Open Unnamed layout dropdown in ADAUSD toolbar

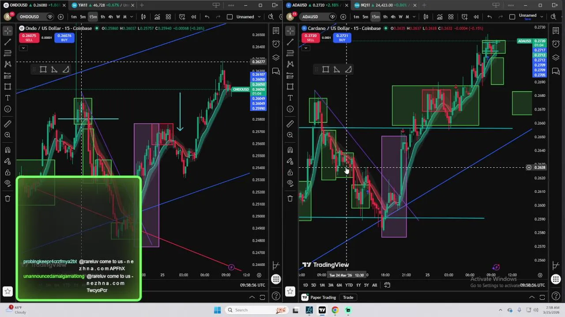pyautogui.click(x=541, y=17)
